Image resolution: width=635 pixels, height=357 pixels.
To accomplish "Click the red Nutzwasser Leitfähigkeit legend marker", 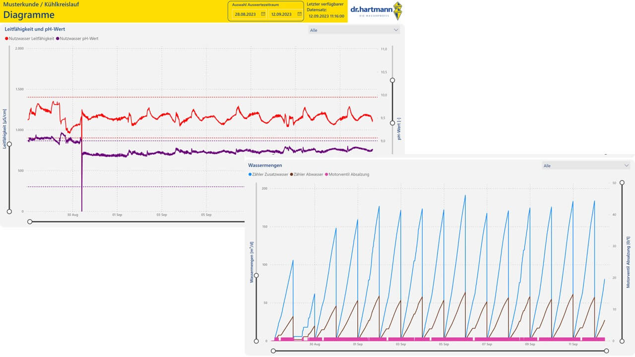I will tap(6, 38).
